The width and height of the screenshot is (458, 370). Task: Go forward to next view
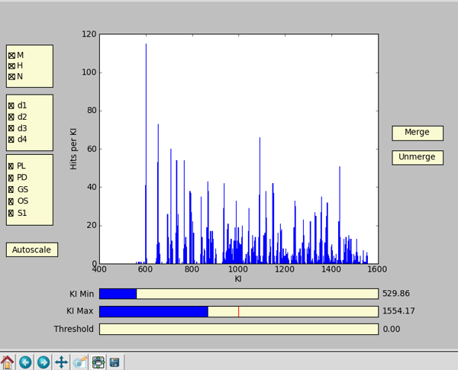coord(44,362)
